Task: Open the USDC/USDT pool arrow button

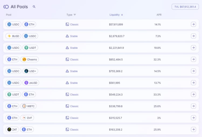Action: point(193,48)
